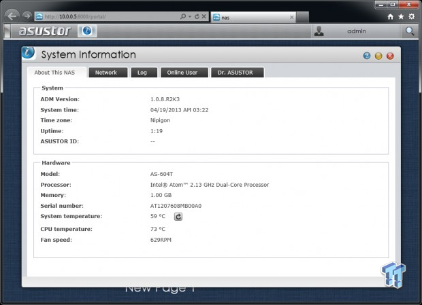Click the CPU temperature value 73 °C
The height and width of the screenshot is (305, 422).
(158, 229)
